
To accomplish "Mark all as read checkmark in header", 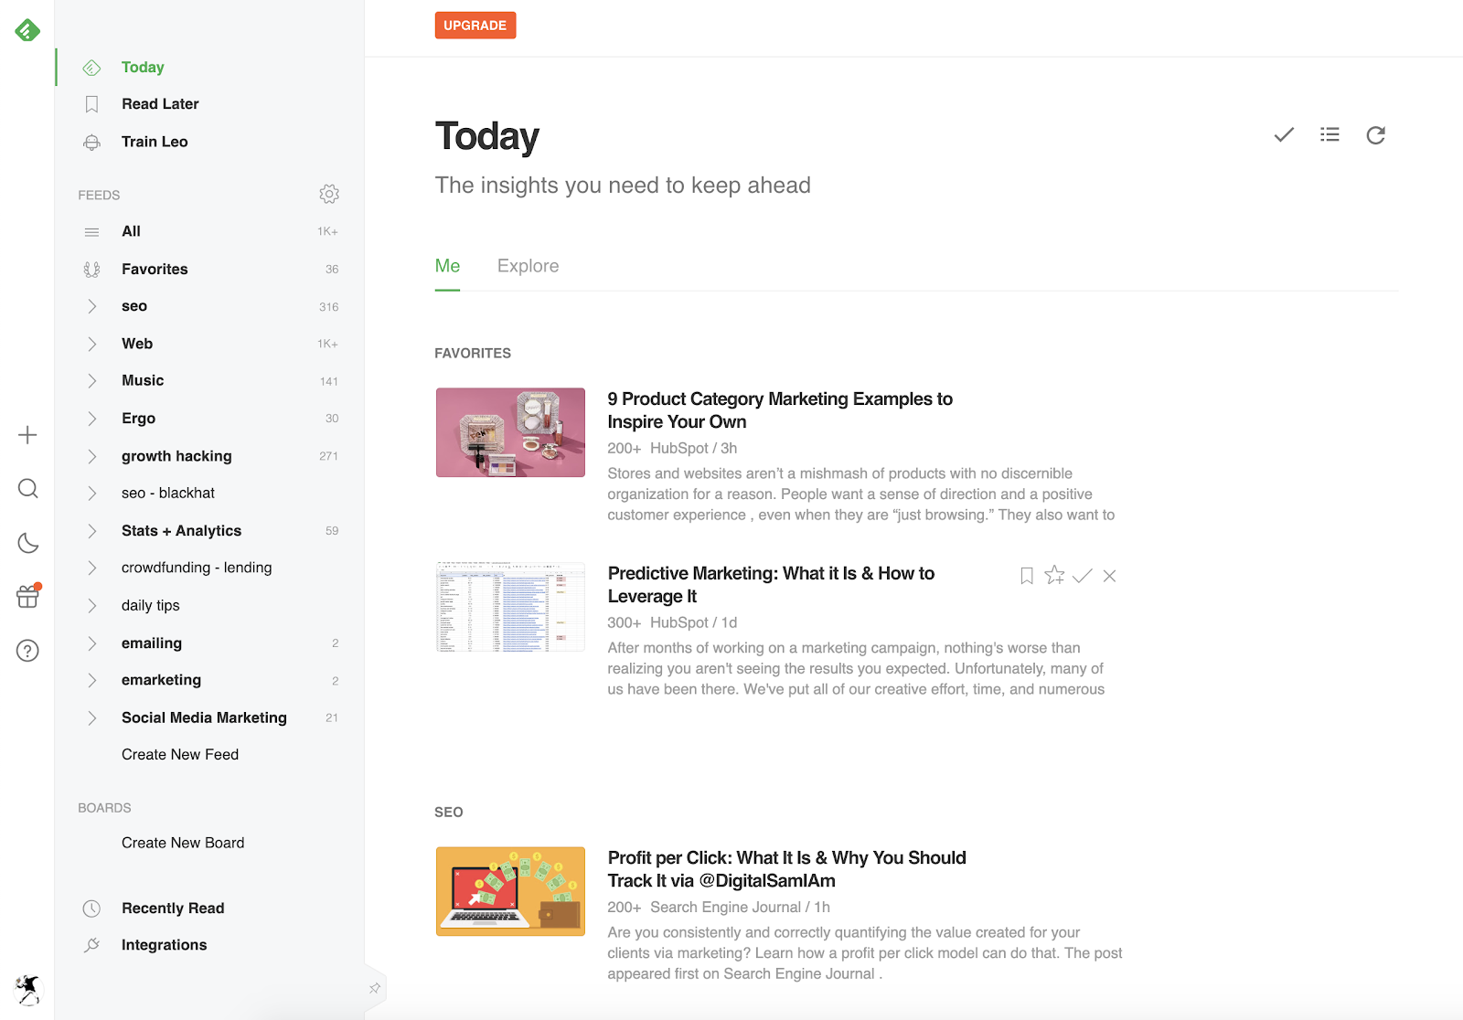I will tap(1284, 135).
